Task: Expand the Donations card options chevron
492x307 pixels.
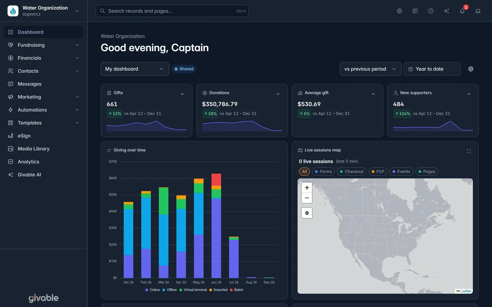Action: click(278, 94)
